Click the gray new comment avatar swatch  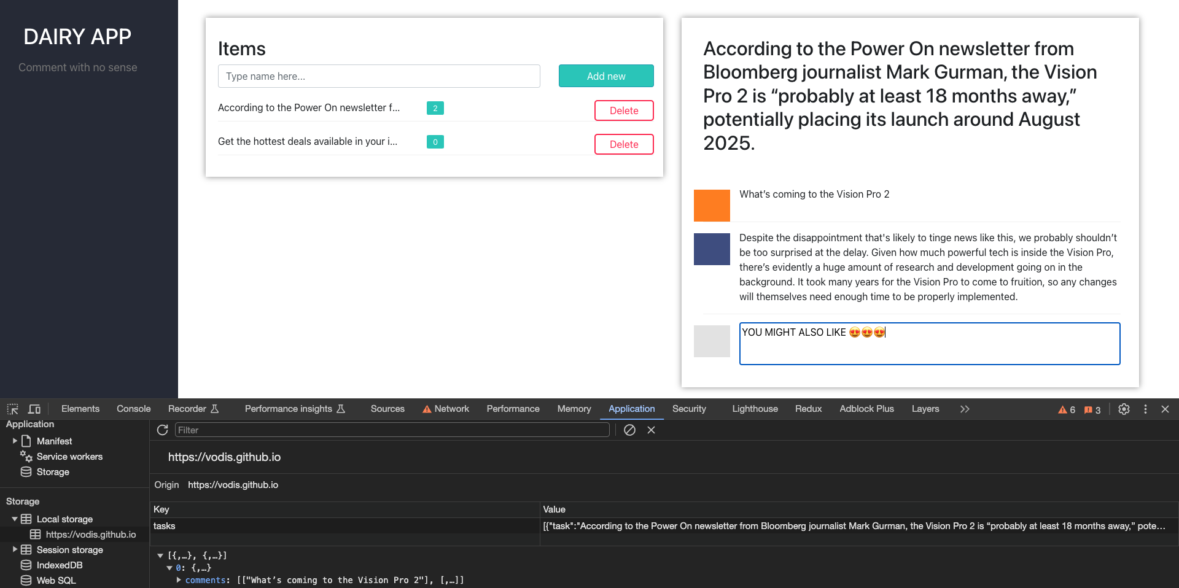712,341
